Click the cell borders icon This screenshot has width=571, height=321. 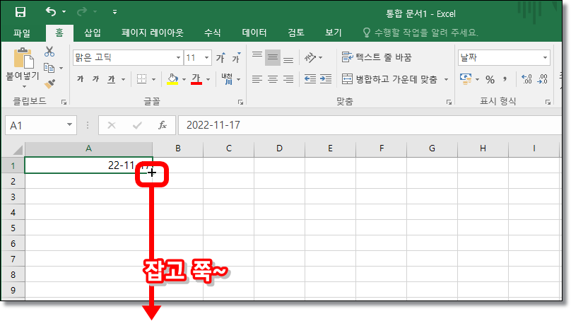[x=141, y=78]
